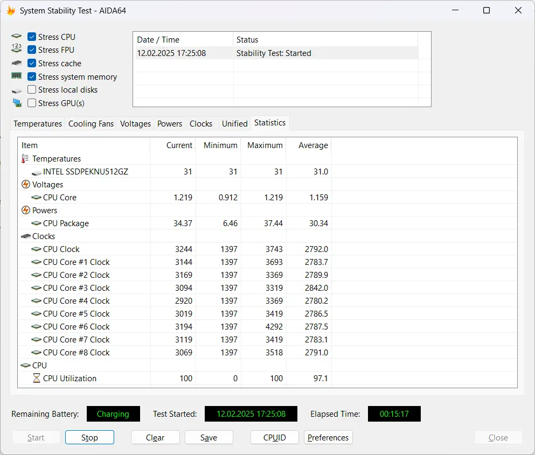Screen dimensions: 535x455
Task: Click the Minimum column header
Action: pos(218,145)
